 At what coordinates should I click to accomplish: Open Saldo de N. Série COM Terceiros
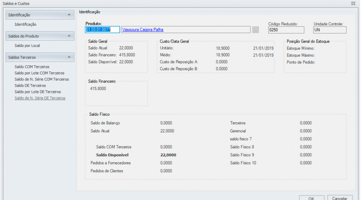tap(42, 79)
